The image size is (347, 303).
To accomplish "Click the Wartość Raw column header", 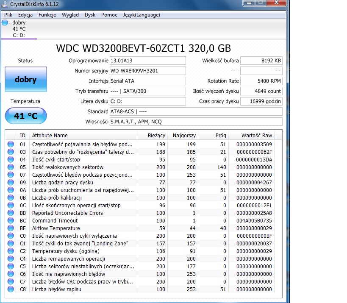I will pyautogui.click(x=252, y=136).
